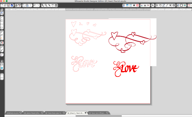Switch to the Untitled.studio tab

click(13, 113)
